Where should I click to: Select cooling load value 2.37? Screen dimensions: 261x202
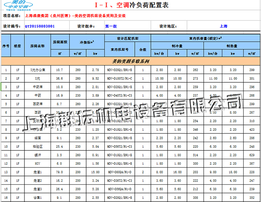tap(95, 138)
